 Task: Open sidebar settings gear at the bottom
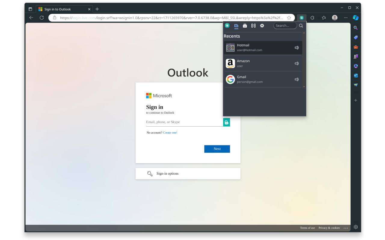tap(356, 227)
